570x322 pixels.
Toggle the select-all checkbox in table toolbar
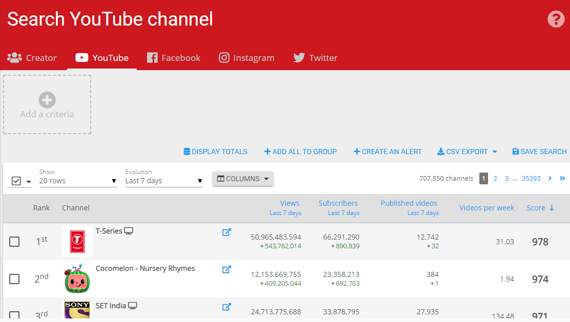(x=16, y=181)
